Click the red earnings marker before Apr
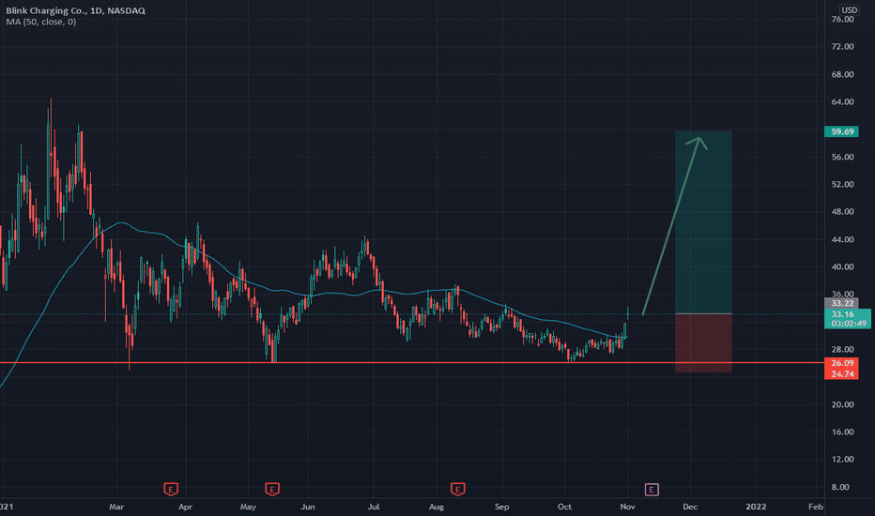Screen dimensions: 875x516 (171, 489)
